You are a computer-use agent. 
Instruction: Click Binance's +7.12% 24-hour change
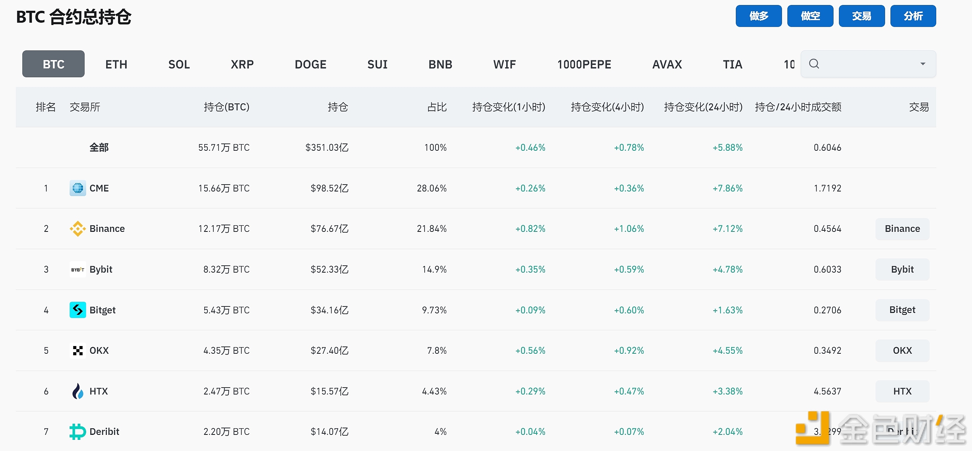[728, 229]
